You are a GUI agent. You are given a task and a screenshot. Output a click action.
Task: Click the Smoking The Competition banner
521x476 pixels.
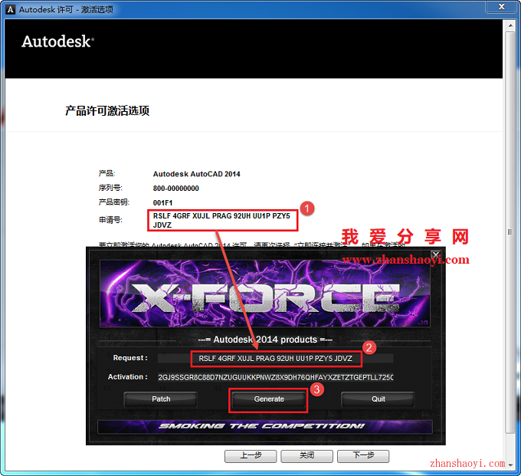pyautogui.click(x=265, y=426)
